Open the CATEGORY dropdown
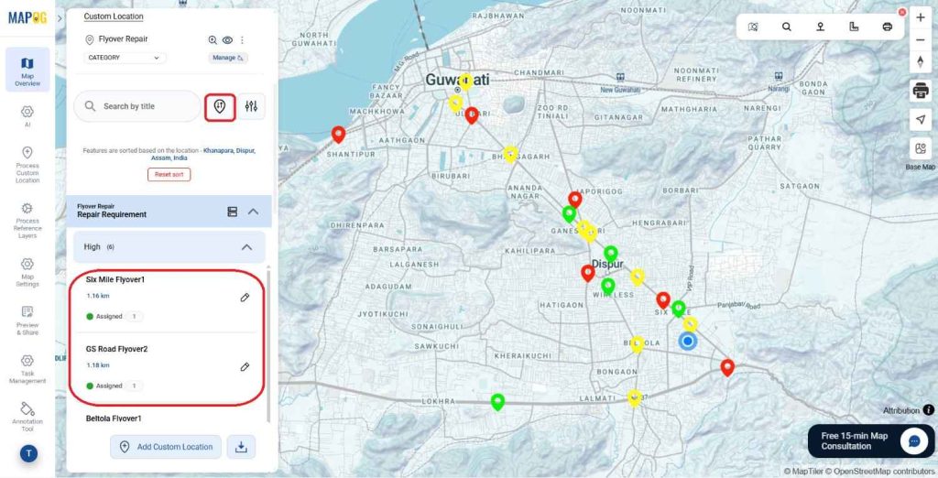The height and width of the screenshot is (478, 938). coord(124,58)
